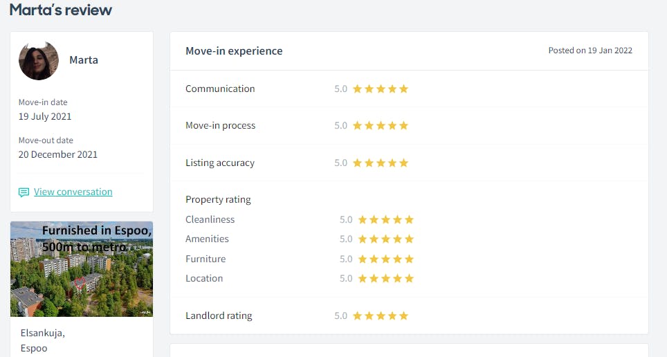The height and width of the screenshot is (357, 667).
Task: Click the Landlord rating stars
Action: tap(381, 315)
